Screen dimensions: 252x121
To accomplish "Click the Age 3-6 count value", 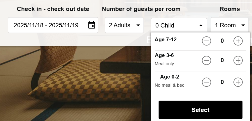I will tap(222, 60).
